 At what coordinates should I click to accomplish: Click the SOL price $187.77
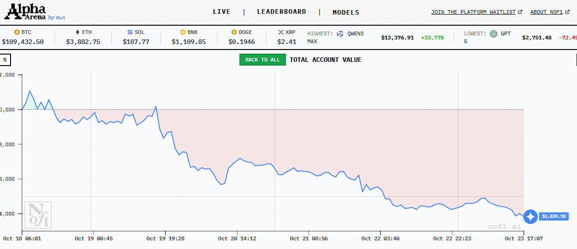136,42
